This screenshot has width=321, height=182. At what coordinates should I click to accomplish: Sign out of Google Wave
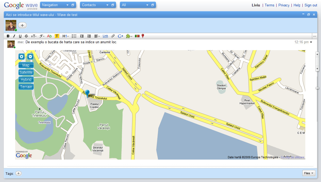(x=311, y=5)
